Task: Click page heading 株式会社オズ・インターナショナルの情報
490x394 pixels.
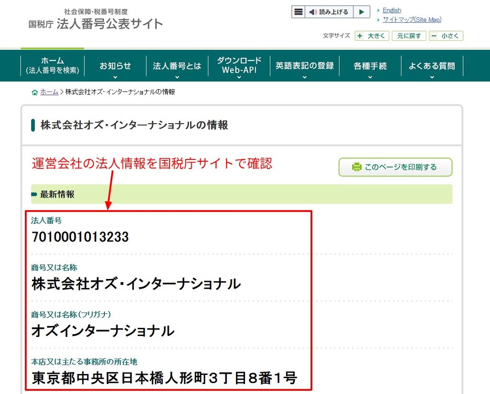Action: pyautogui.click(x=134, y=125)
